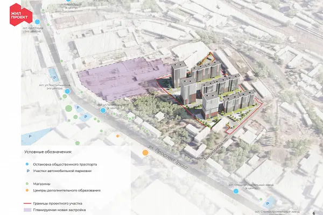
Task: Click legend text 'Участки автомобильной парковки'
Action: click(62, 171)
